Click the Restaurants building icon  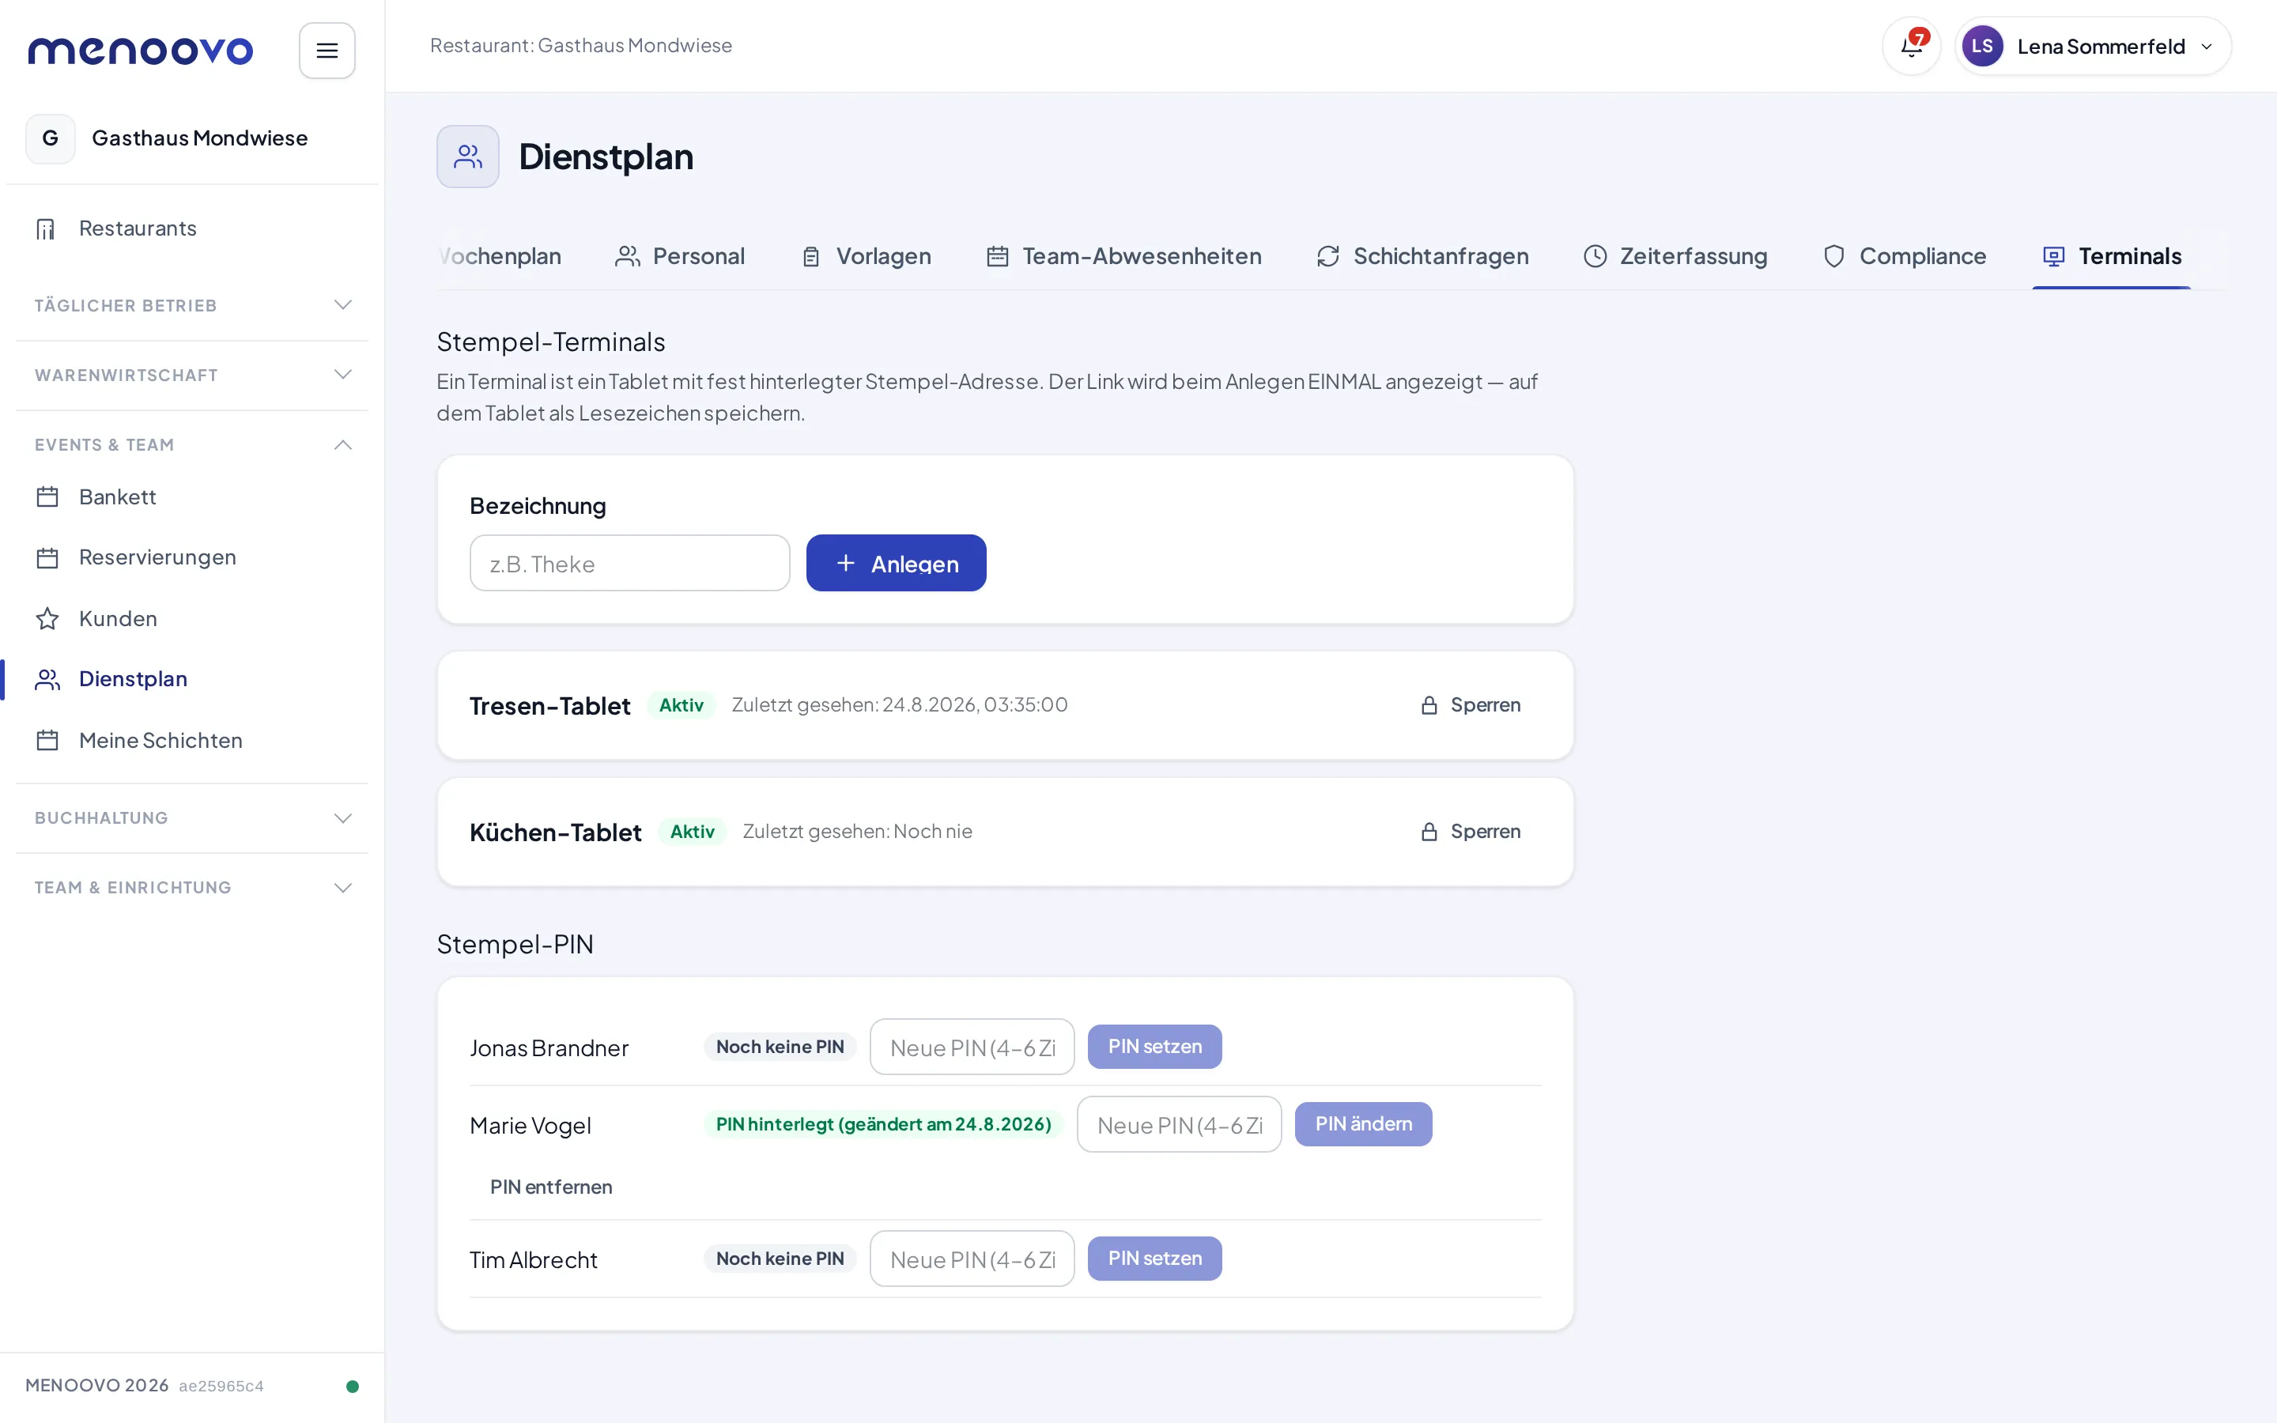point(46,228)
